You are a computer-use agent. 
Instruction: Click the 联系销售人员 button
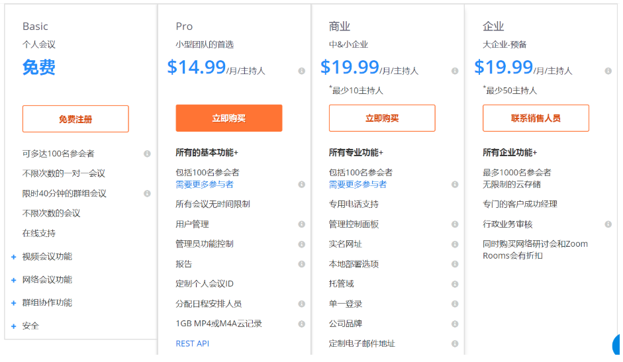tap(536, 118)
